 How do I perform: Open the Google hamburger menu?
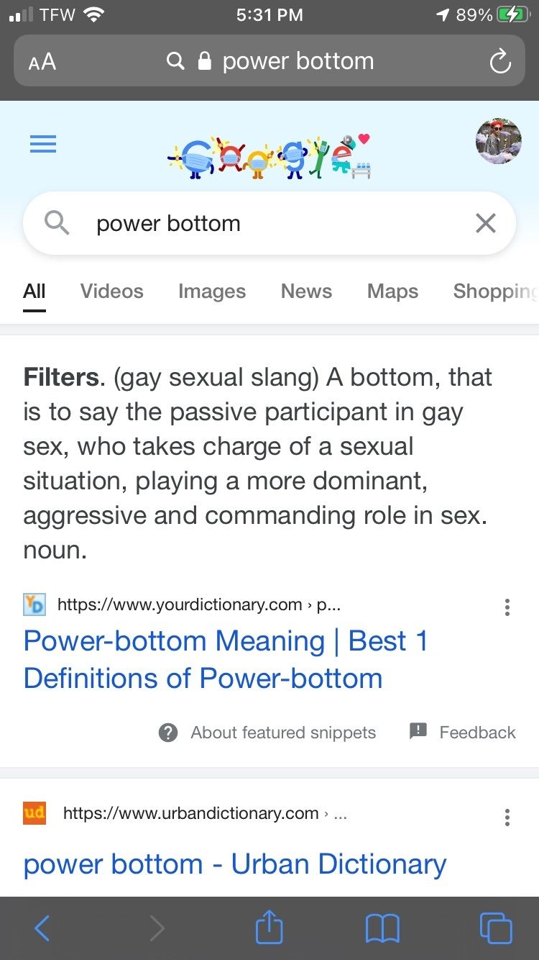coord(43,145)
